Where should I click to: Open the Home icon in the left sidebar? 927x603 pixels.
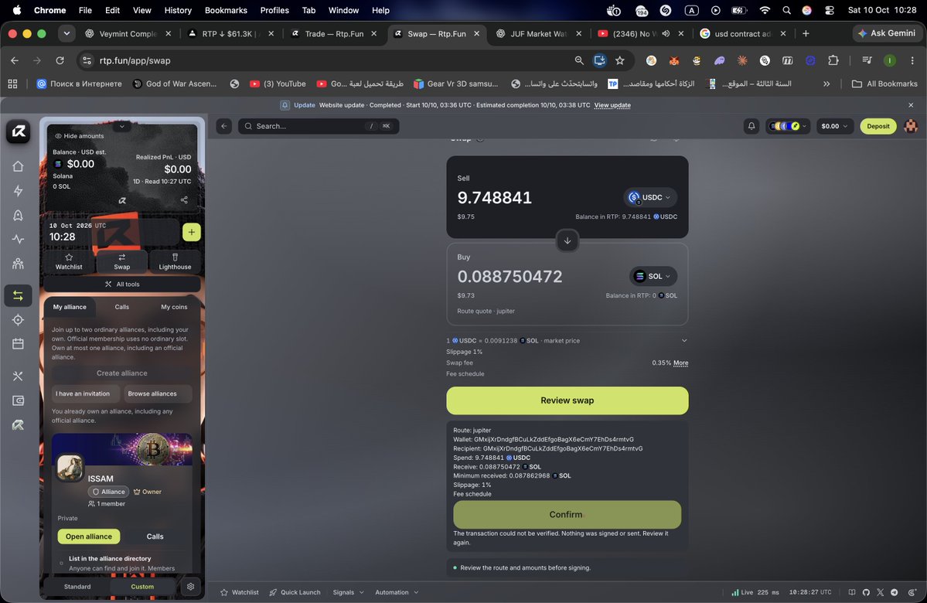coord(18,166)
